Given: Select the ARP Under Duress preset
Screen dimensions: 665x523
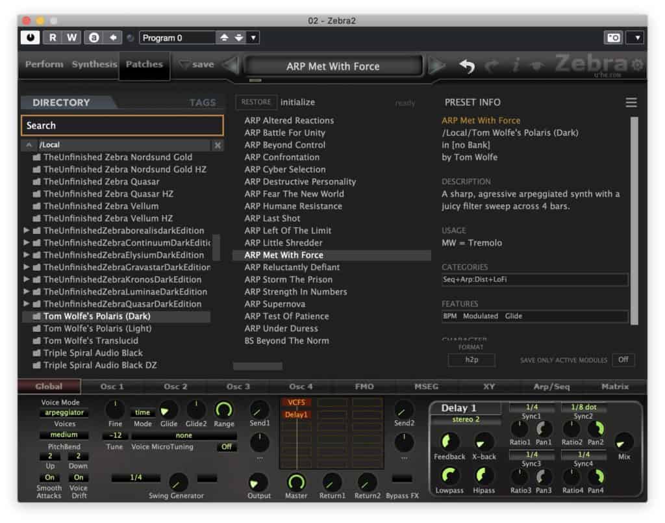Looking at the screenshot, I should tap(281, 328).
